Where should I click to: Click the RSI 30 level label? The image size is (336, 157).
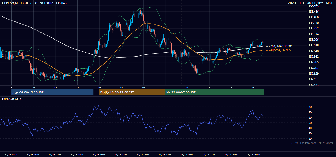[x=310, y=133]
